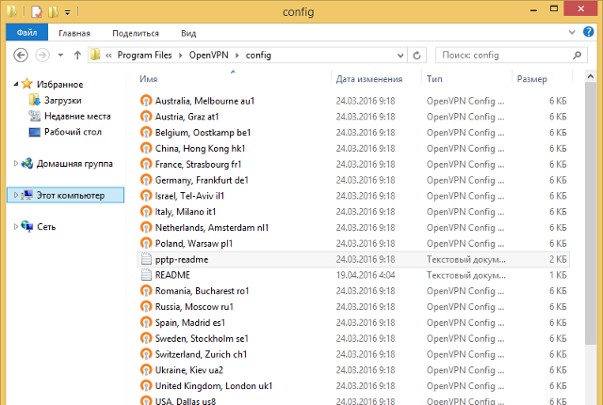The image size is (603, 405).
Task: Click the Properties quick access toolbar icon
Action: [x=37, y=12]
